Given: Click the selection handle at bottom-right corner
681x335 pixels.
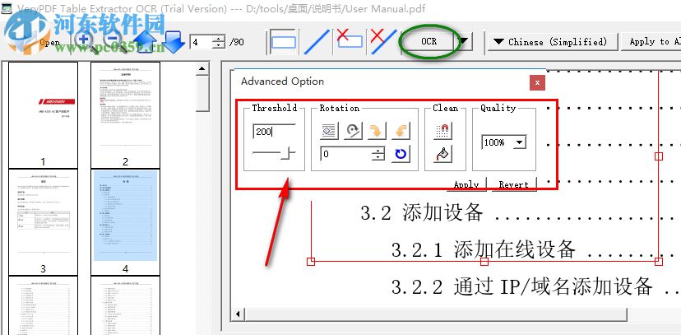Looking at the screenshot, I should [x=659, y=261].
